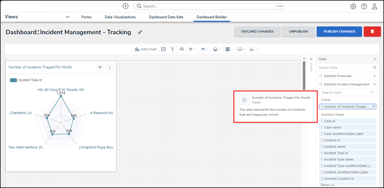384x188 pixels.
Task: Click the Publish Changes button
Action: coord(339,31)
